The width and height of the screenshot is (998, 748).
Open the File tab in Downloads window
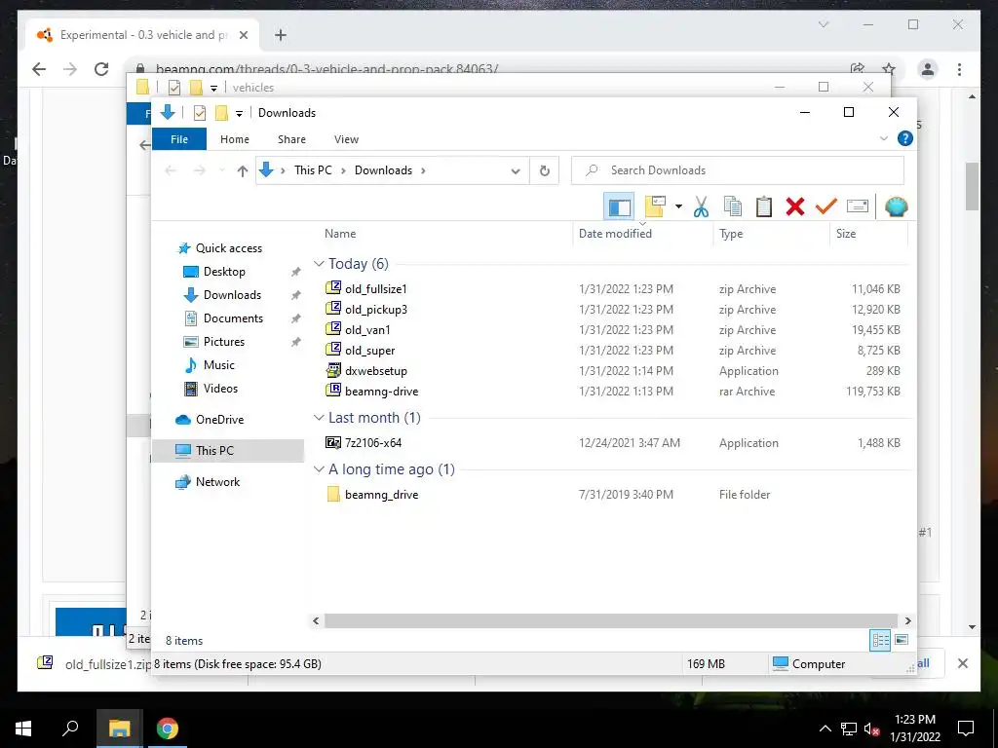[x=179, y=139]
